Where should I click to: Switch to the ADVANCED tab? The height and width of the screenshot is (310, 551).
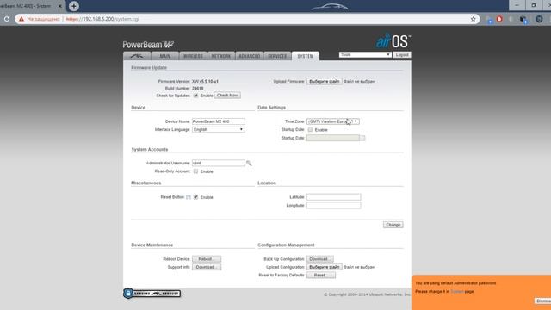(x=249, y=56)
